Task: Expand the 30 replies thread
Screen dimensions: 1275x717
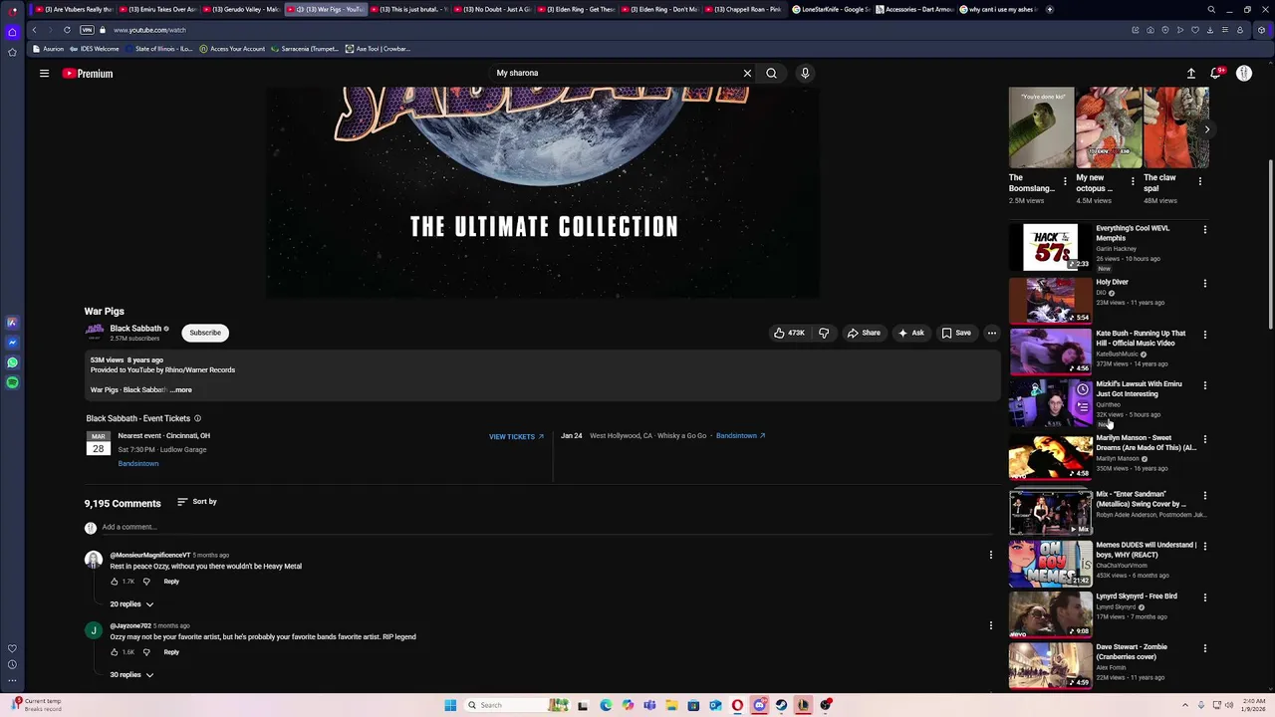Action: point(131,675)
